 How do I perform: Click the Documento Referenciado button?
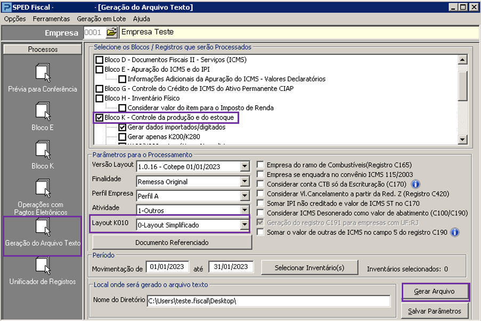(x=172, y=243)
